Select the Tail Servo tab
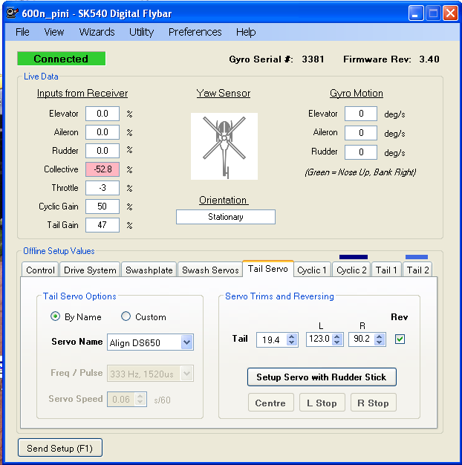 268,269
